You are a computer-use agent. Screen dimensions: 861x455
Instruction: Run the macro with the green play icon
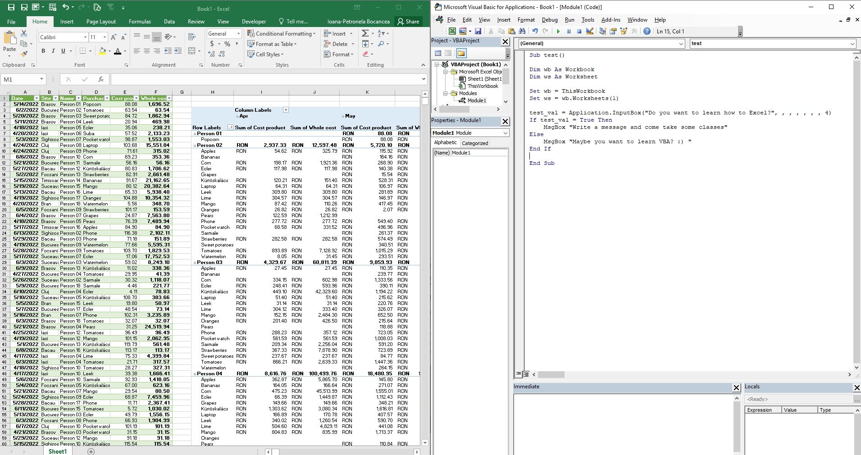[558, 31]
